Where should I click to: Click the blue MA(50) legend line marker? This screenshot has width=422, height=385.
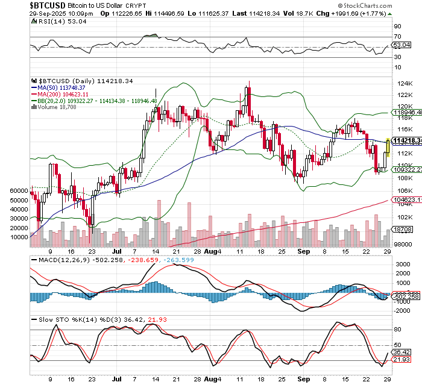click(34, 87)
